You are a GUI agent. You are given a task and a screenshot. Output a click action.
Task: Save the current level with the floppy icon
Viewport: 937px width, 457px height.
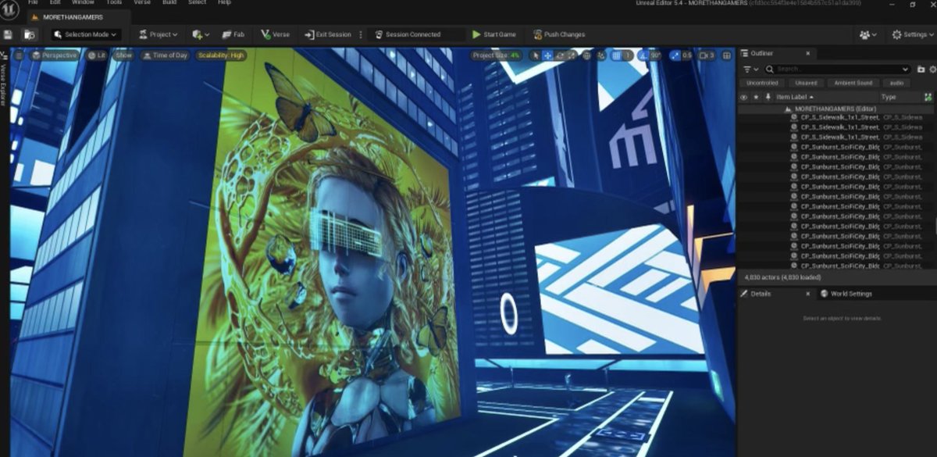click(9, 34)
